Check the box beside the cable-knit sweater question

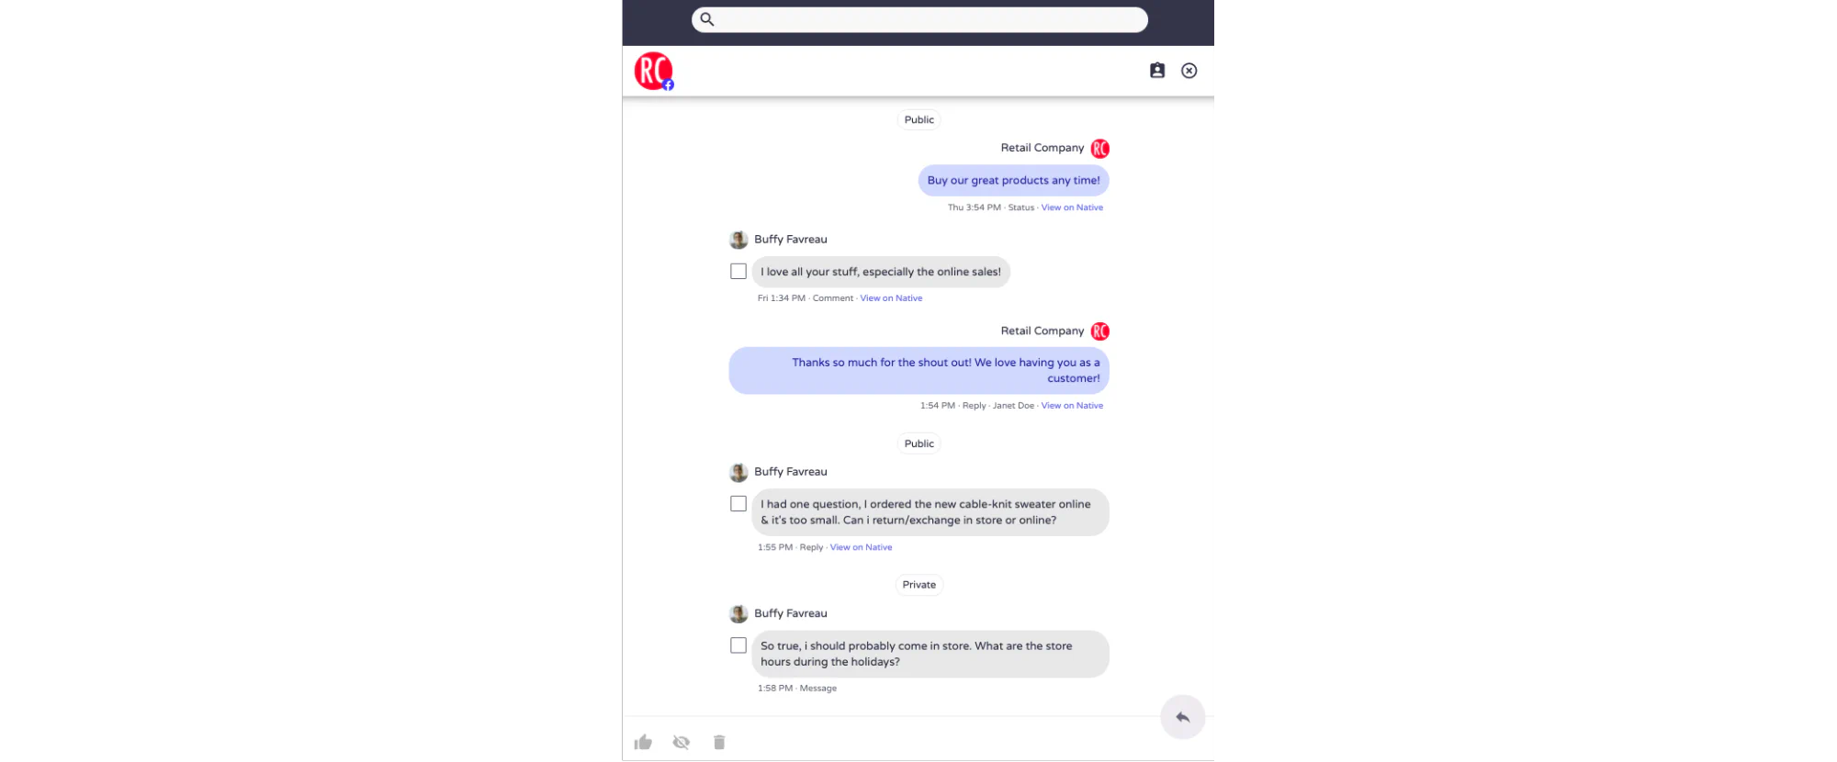click(738, 504)
